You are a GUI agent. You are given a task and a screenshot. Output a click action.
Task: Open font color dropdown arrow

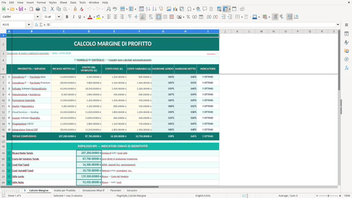click(94, 17)
